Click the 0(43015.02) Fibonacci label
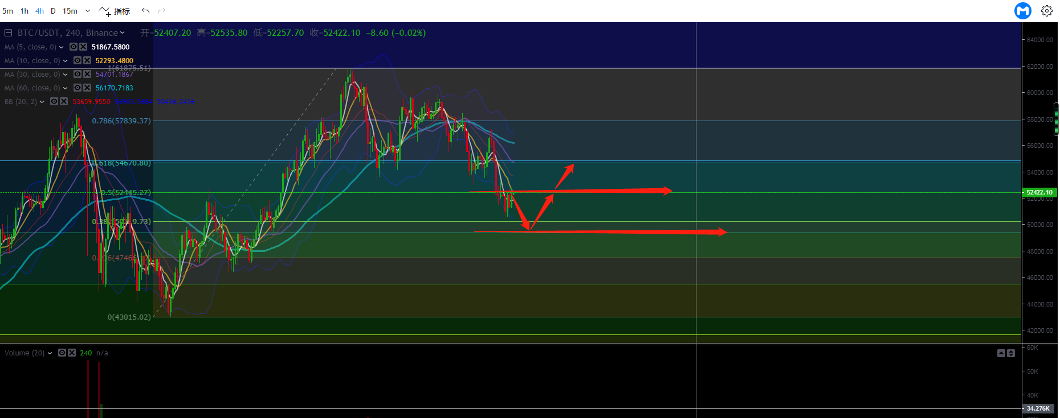1060x418 pixels. (129, 317)
